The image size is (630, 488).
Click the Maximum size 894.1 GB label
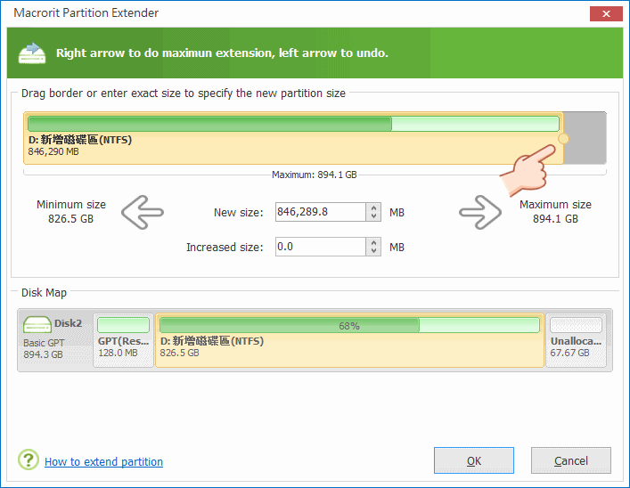[555, 212]
